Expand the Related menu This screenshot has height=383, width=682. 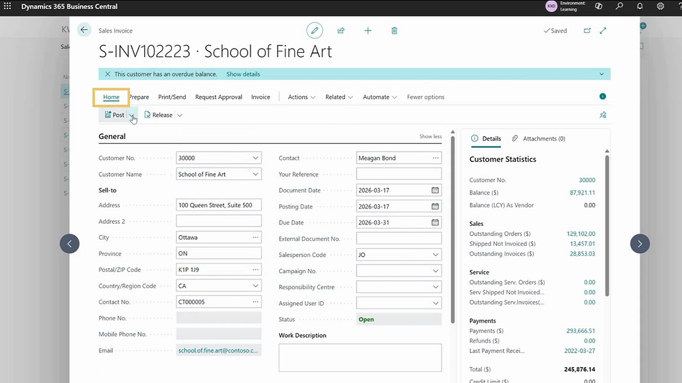pyautogui.click(x=339, y=97)
